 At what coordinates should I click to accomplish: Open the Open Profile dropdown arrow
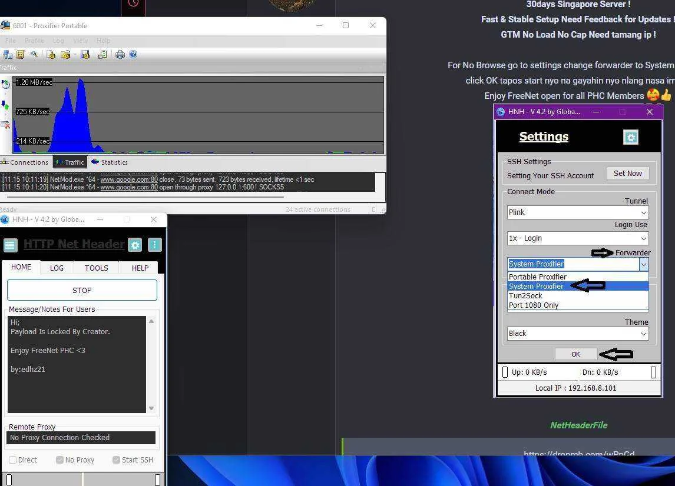coord(74,55)
